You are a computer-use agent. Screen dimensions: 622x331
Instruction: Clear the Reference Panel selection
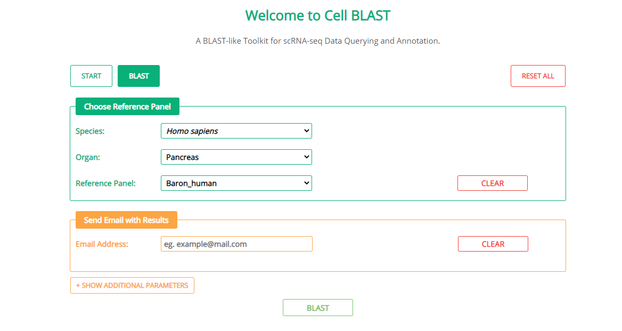click(493, 183)
